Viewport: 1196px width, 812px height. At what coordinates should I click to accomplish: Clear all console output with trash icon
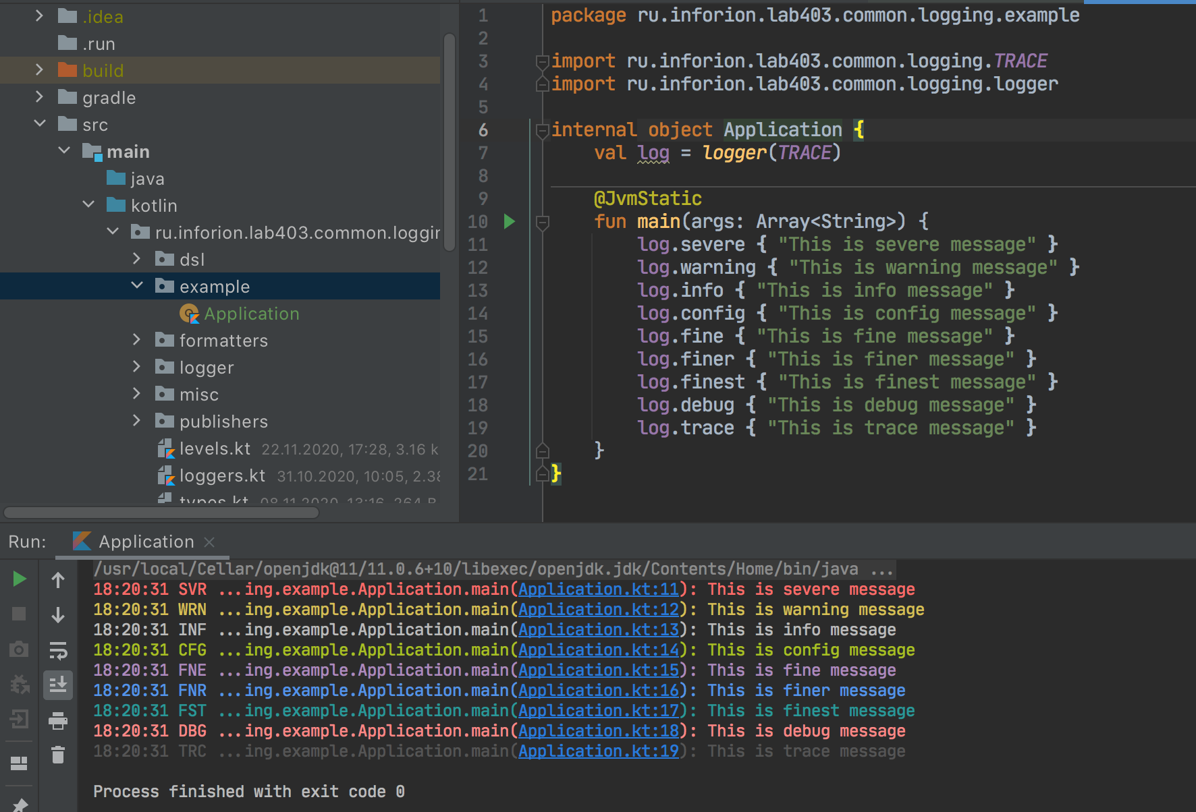pyautogui.click(x=58, y=755)
